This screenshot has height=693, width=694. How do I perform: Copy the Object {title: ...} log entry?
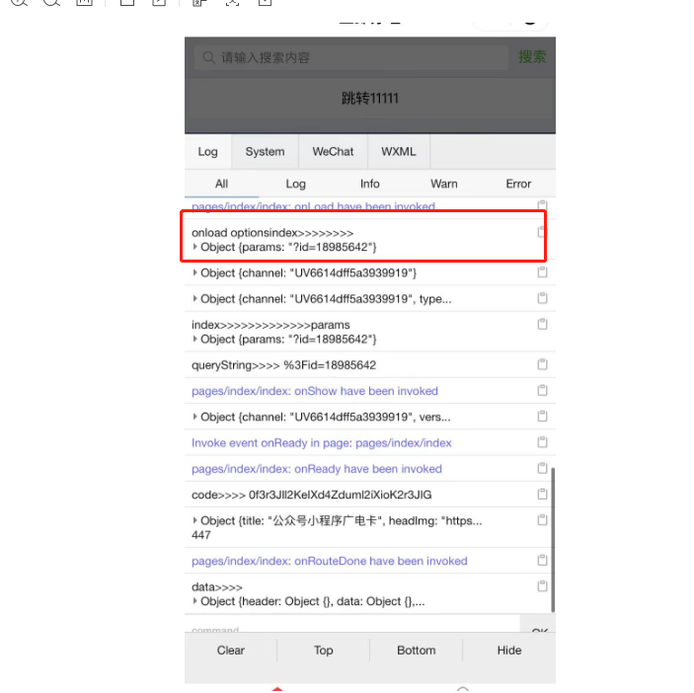click(x=542, y=519)
